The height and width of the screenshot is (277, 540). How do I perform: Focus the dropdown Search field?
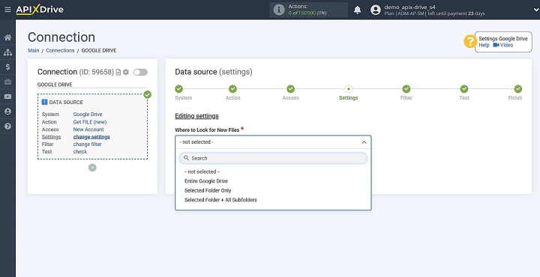(x=273, y=158)
